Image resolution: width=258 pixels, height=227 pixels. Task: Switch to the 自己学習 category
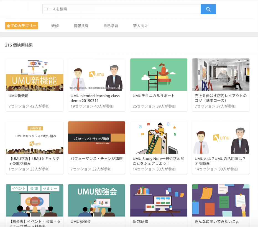(x=111, y=26)
